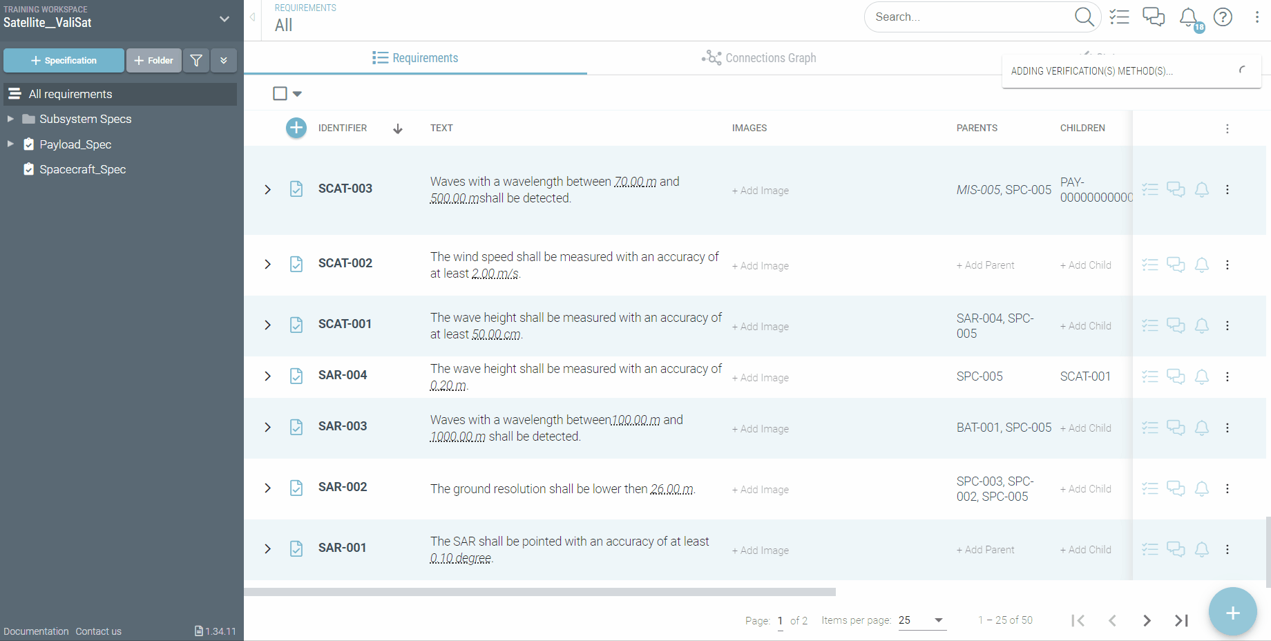Open comments for the SAR-004 row
This screenshot has width=1271, height=641.
click(1176, 376)
